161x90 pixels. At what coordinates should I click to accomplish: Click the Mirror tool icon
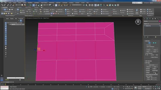click(84, 5)
